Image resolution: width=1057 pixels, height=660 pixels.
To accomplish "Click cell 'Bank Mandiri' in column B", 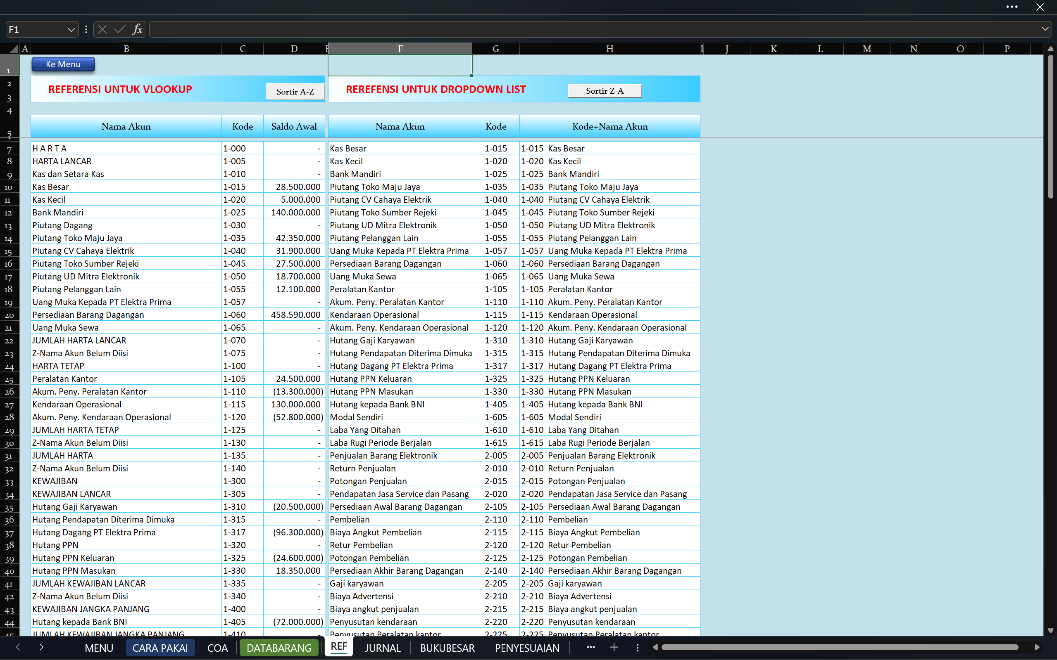I will [126, 213].
